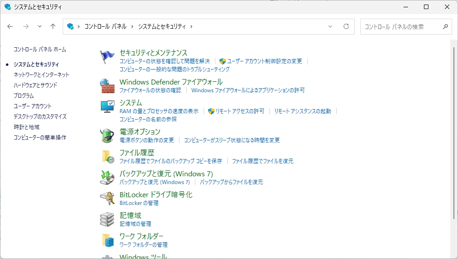Select システムとセキュリティ in the sidebar

pyautogui.click(x=36, y=64)
